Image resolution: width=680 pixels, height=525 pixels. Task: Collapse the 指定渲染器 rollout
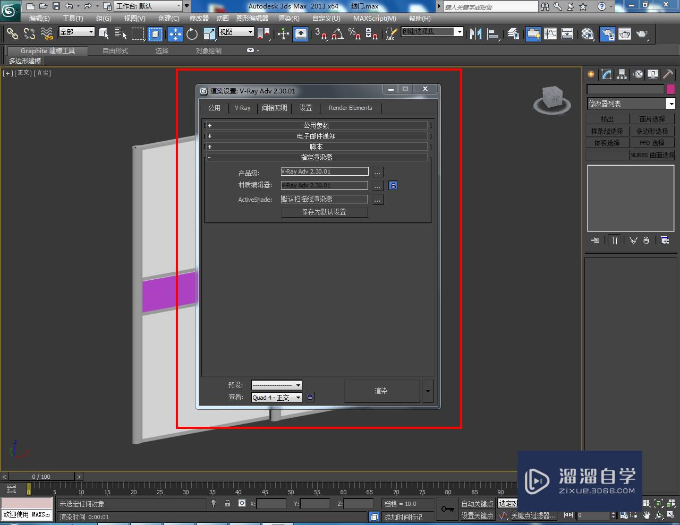pyautogui.click(x=316, y=157)
